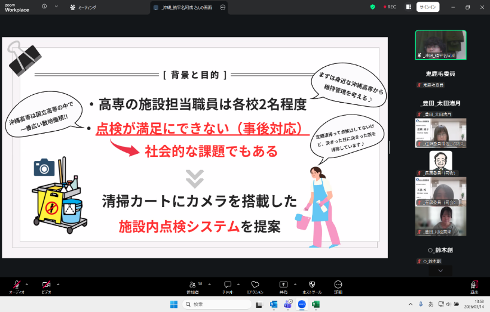Viewport: 490px width, 312px height.
Task: Open 詳細 more options icon
Action: point(338,285)
